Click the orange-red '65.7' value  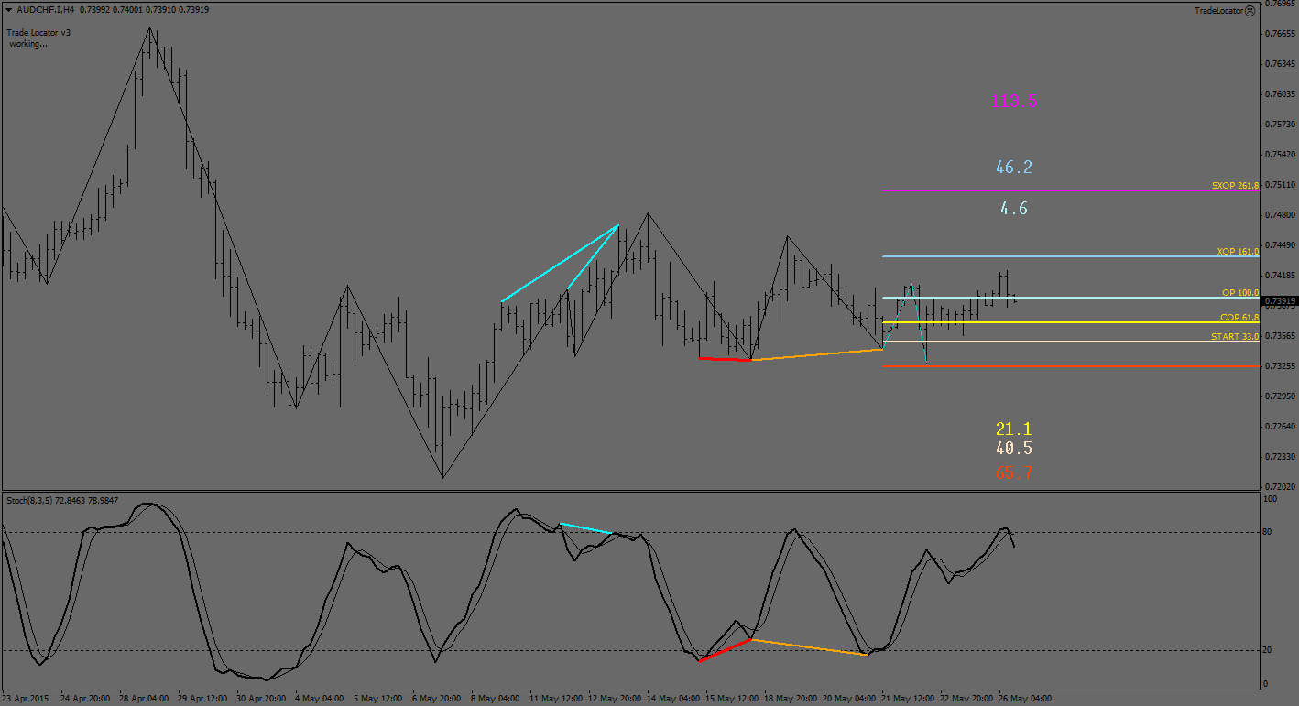[1014, 473]
